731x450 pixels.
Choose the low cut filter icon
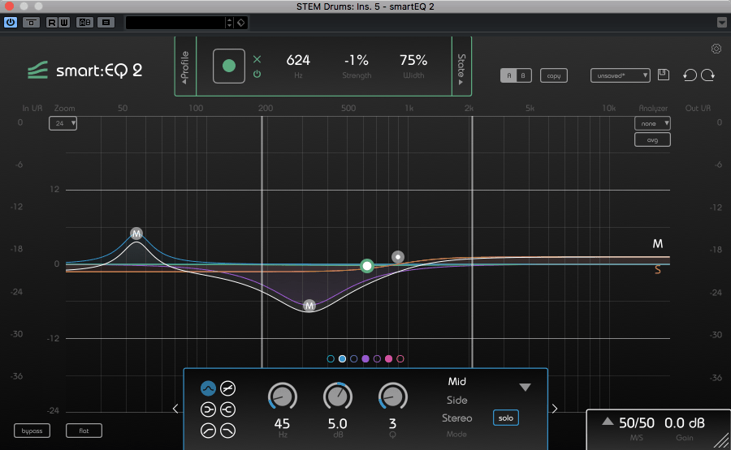(x=208, y=431)
